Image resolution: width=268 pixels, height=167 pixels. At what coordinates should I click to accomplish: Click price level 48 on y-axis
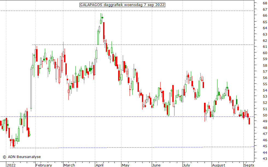pyautogui.click(x=265, y=128)
